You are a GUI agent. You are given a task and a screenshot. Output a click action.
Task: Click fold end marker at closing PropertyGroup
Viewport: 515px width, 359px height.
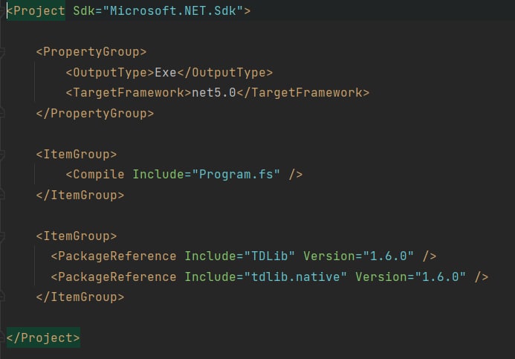click(x=1, y=113)
